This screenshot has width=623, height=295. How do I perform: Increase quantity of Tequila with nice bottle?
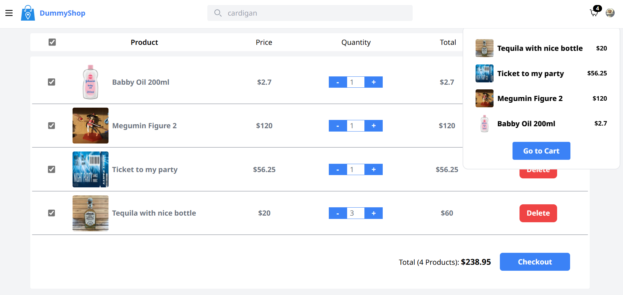[374, 213]
